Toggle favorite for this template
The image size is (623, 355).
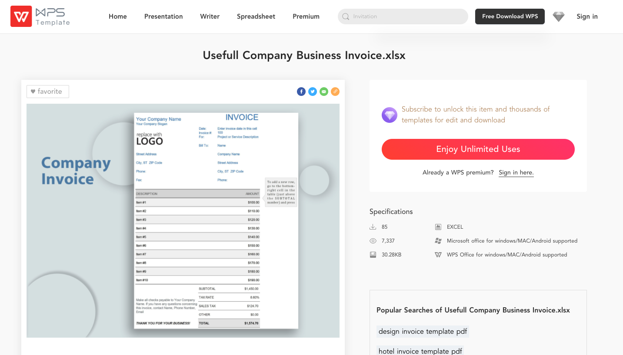(47, 92)
